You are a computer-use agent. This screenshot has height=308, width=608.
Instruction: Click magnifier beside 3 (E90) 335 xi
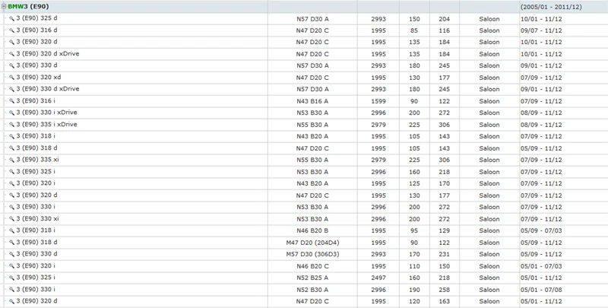(x=11, y=160)
